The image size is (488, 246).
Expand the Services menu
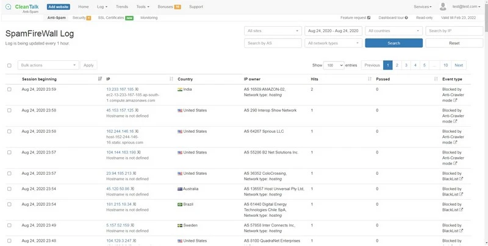coord(422,7)
